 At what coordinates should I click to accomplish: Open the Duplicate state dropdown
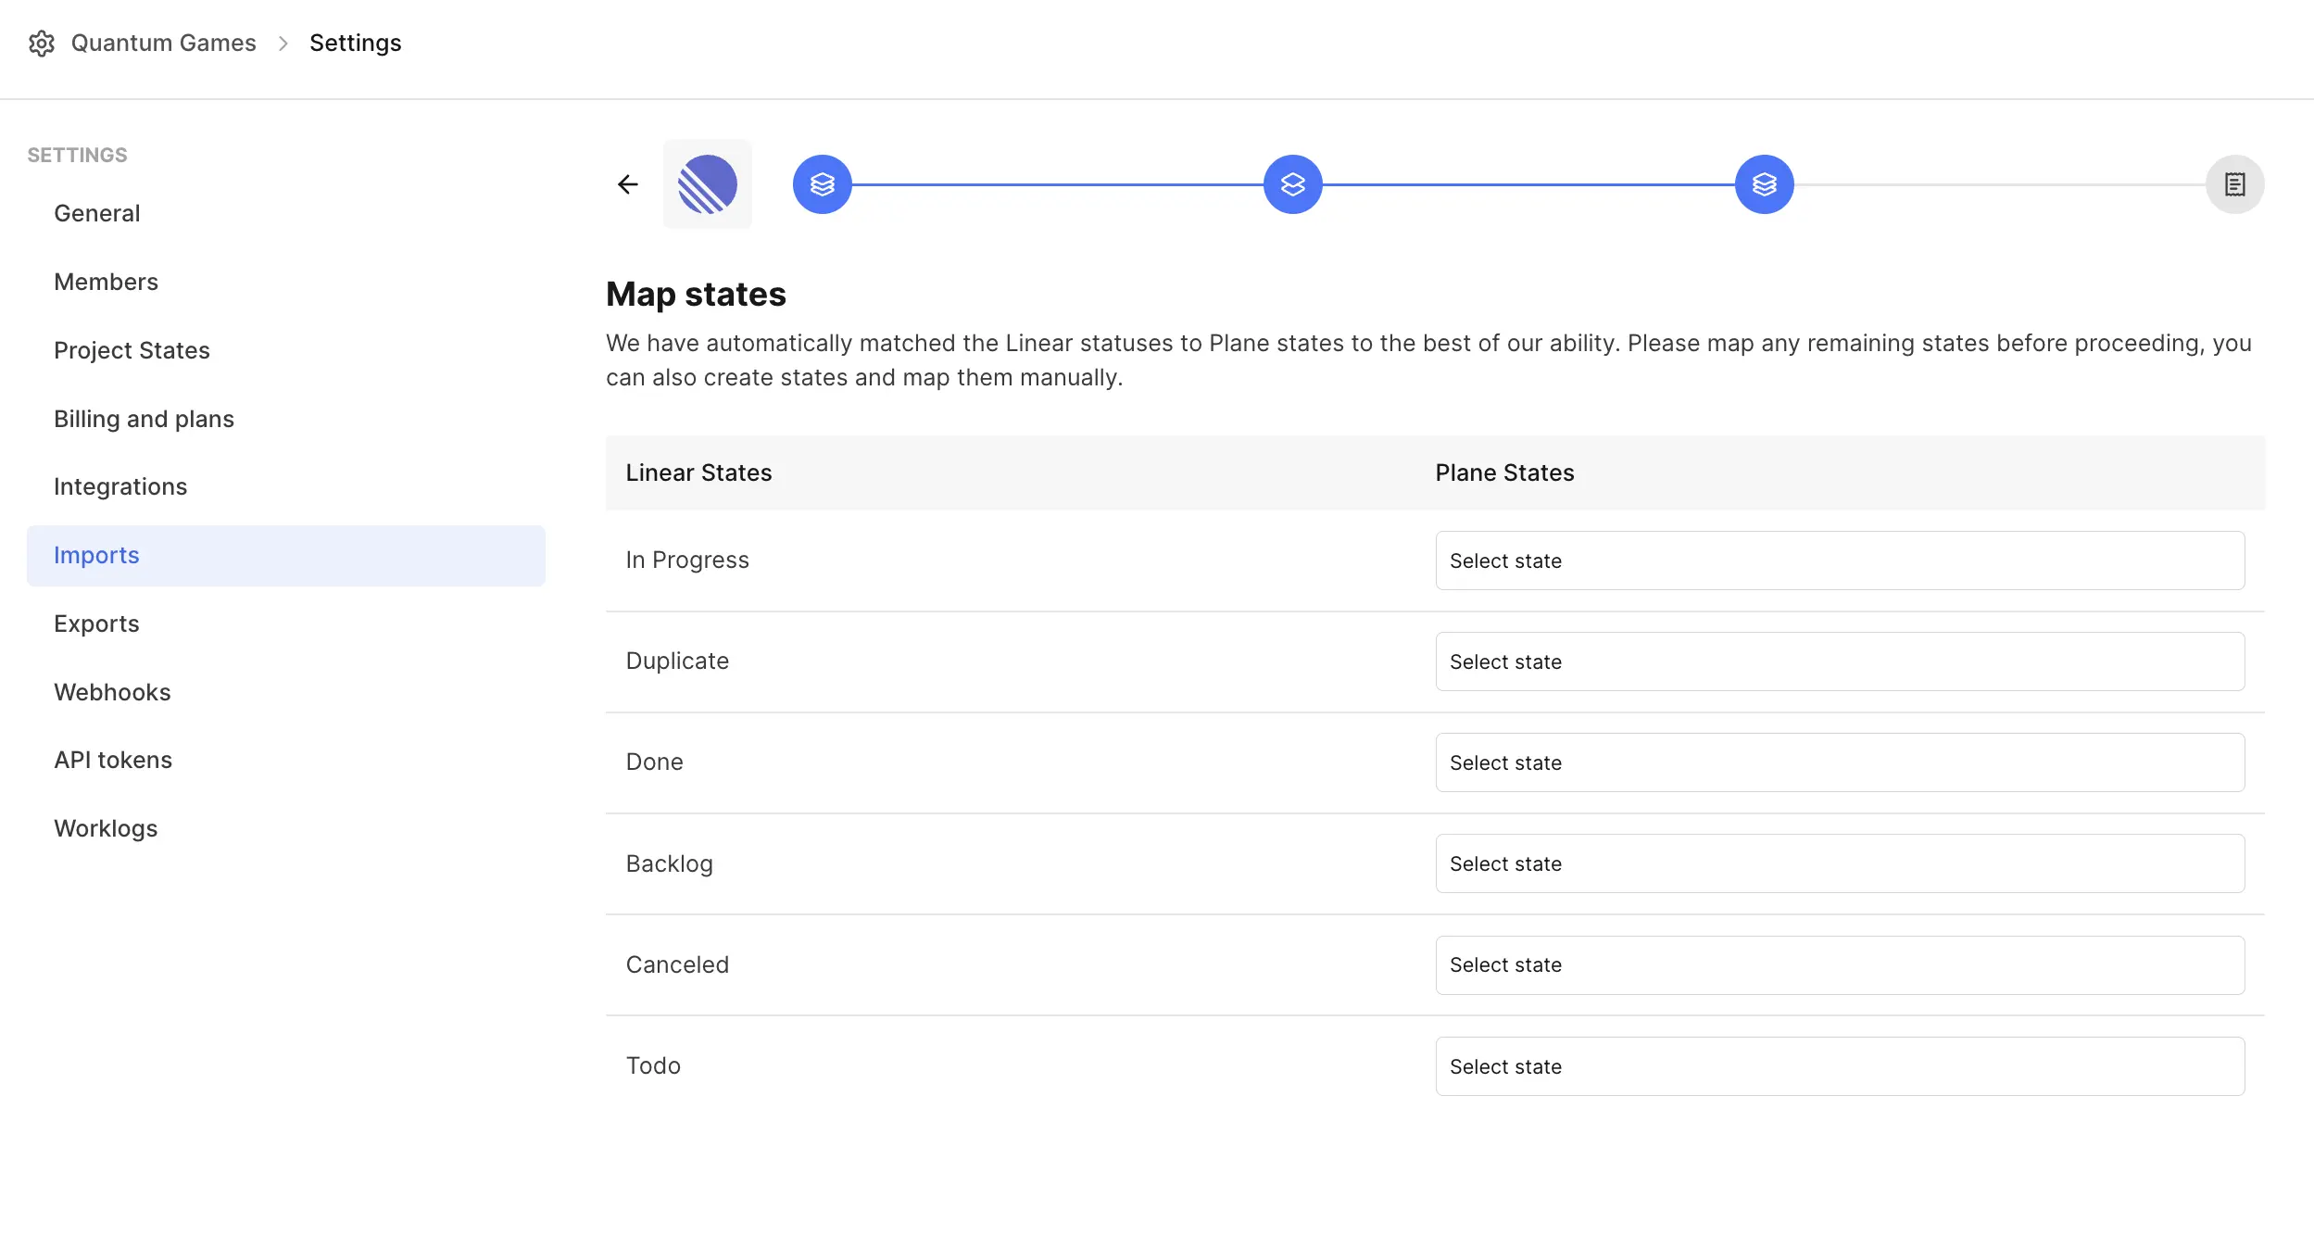click(1840, 661)
